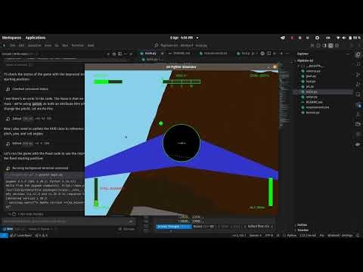Open the Running background terminal command step
Screen dimensions: 363x272
pyautogui.click(x=37, y=168)
